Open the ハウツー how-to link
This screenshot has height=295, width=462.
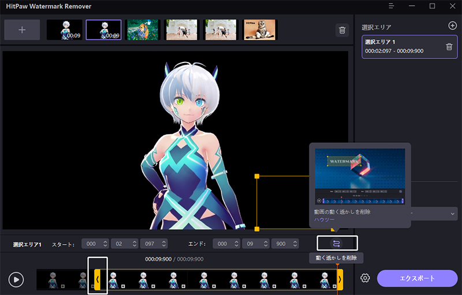click(324, 219)
